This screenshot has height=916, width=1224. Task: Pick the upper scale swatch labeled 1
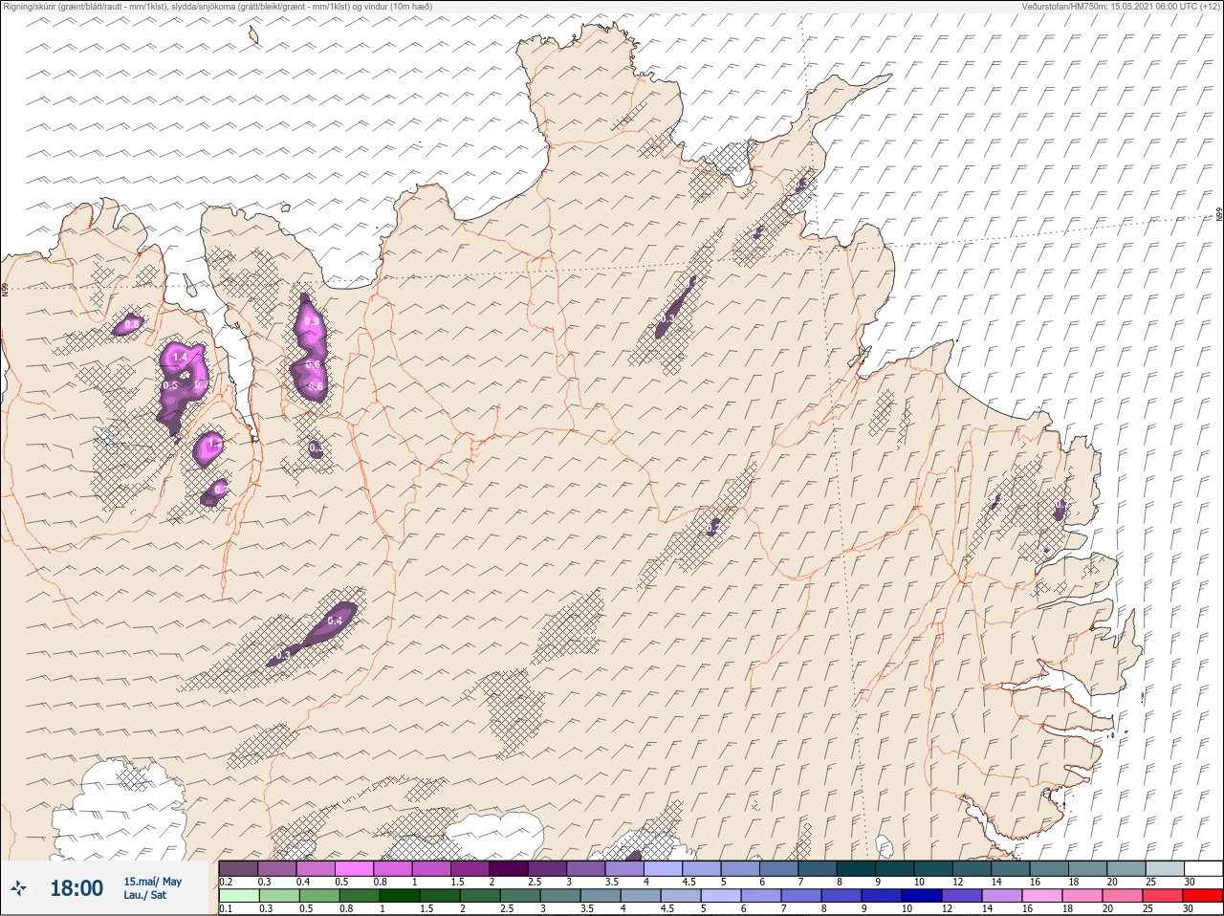[x=431, y=868]
